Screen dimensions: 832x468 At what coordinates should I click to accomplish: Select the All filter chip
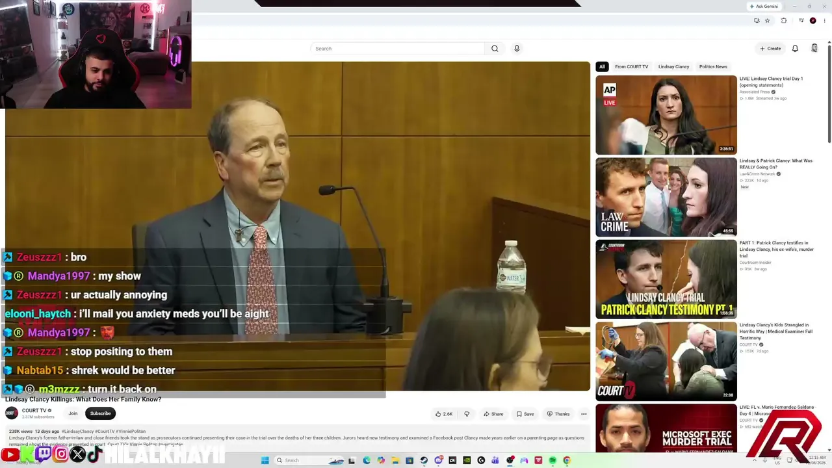[602, 67]
